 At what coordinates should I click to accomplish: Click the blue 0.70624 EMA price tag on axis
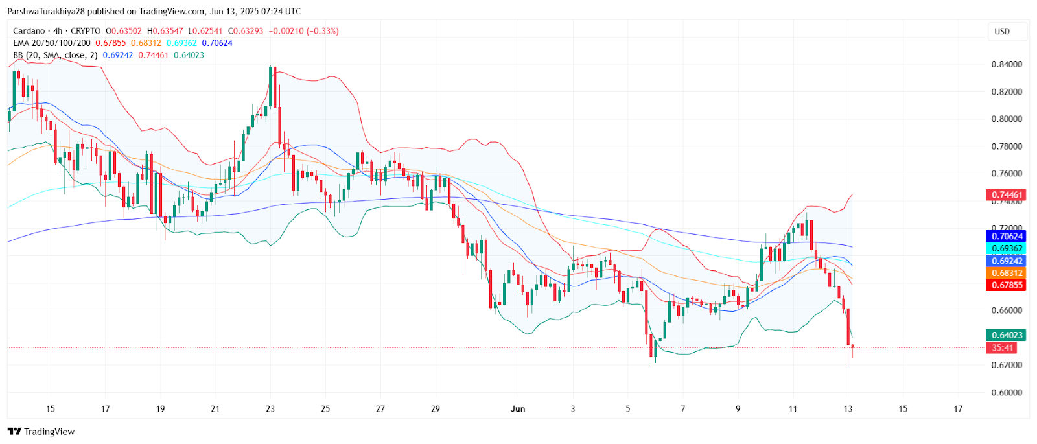coord(1006,237)
